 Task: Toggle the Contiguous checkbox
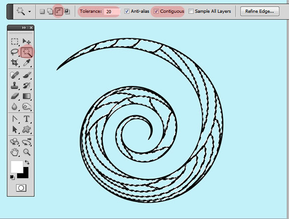pos(156,11)
